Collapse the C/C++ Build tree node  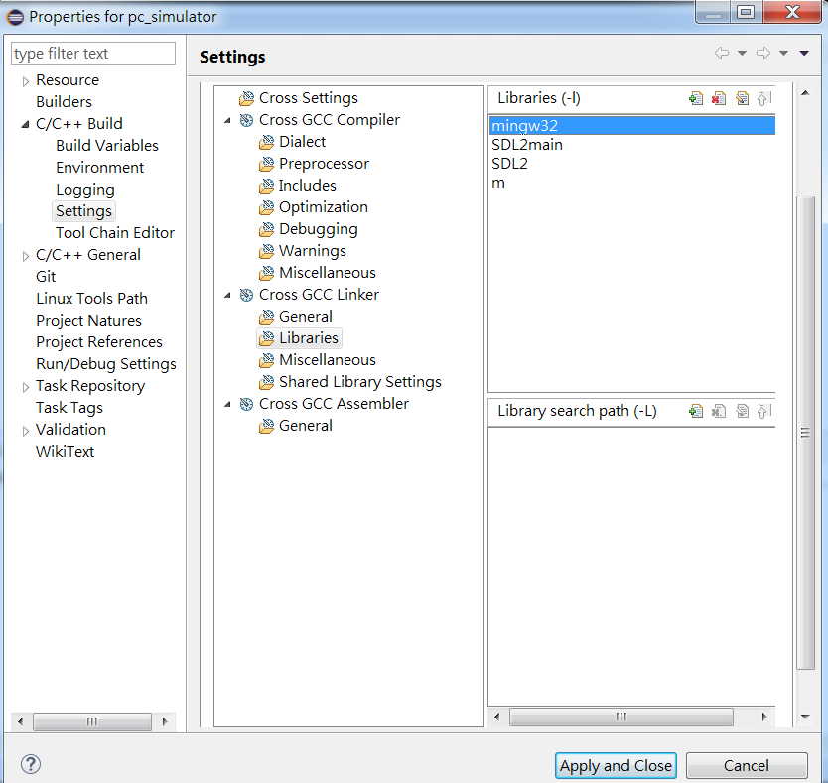[x=25, y=125]
